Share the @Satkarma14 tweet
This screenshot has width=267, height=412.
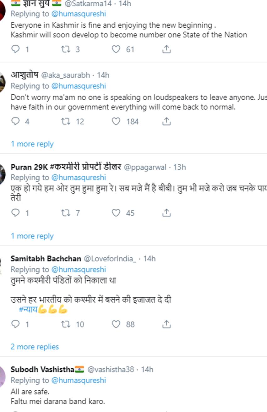pyautogui.click(x=166, y=49)
